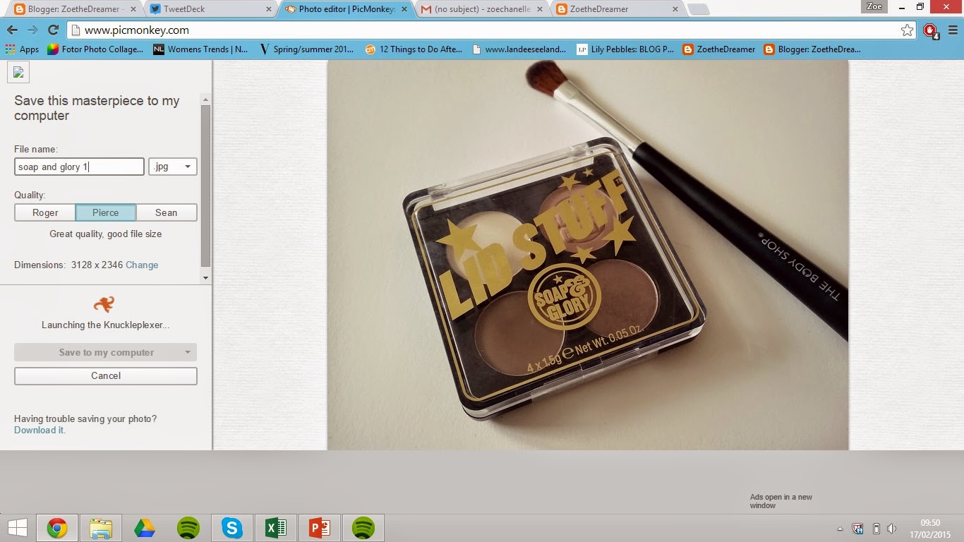This screenshot has width=964, height=542.
Task: Click the File name input field
Action: click(79, 167)
